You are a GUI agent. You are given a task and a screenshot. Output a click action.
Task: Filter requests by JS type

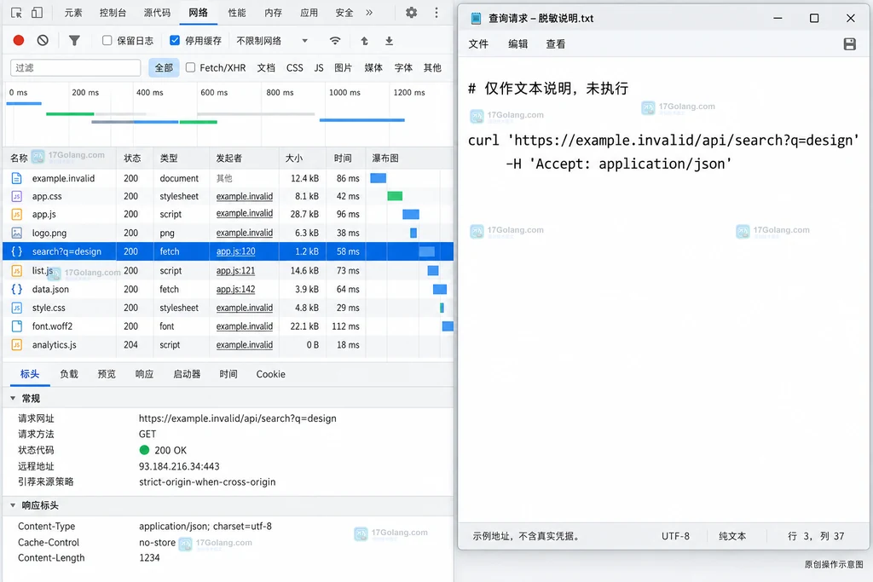coord(319,68)
